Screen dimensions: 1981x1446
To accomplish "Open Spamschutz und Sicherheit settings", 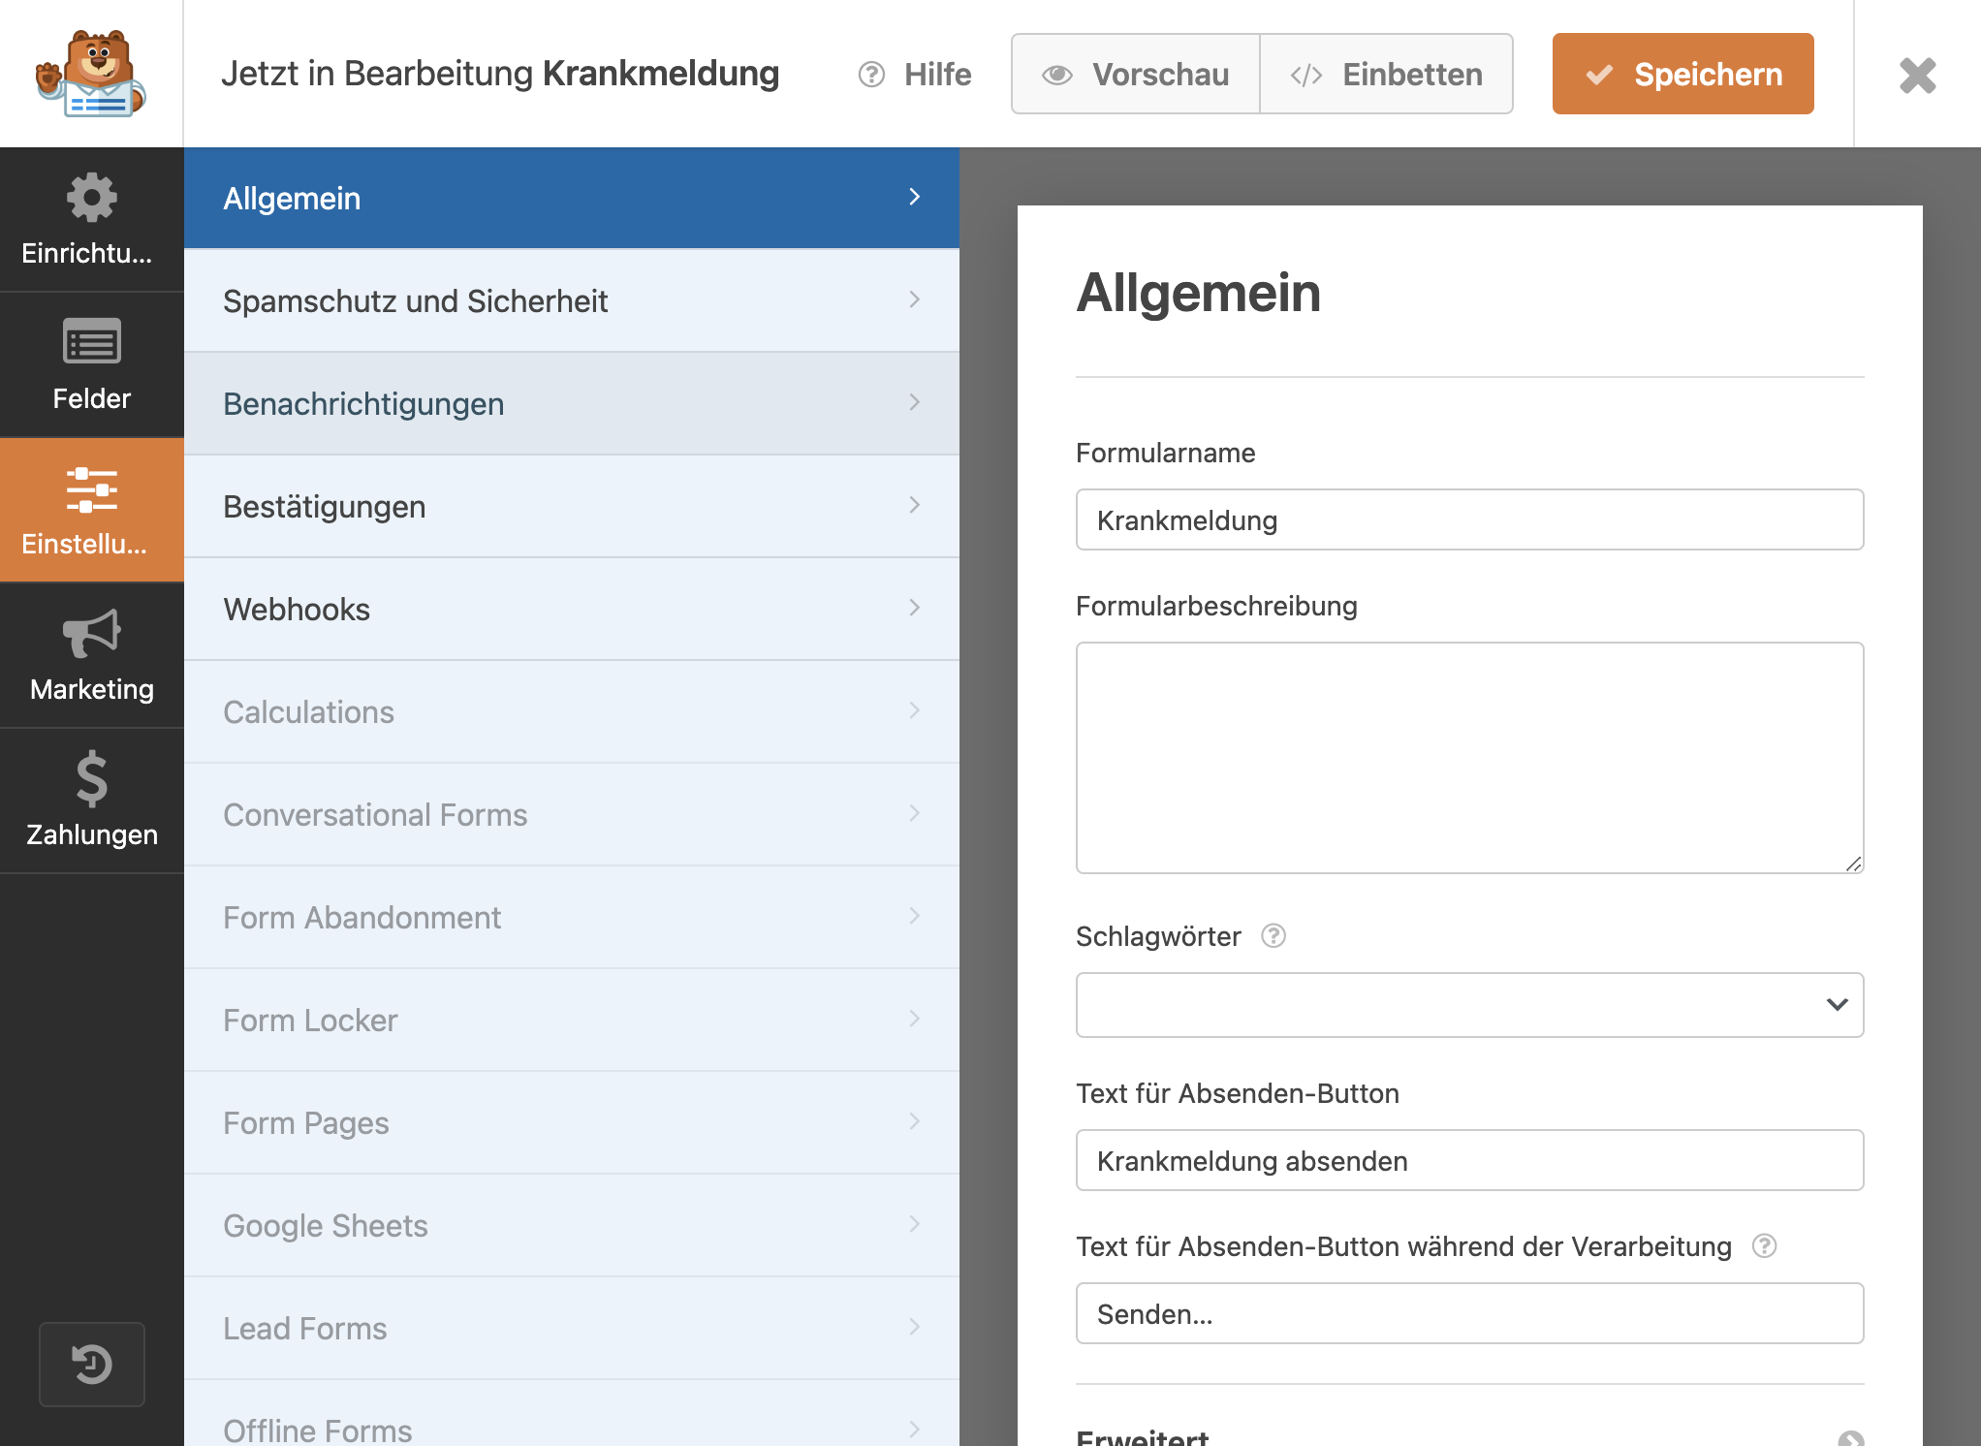I will pyautogui.click(x=572, y=301).
